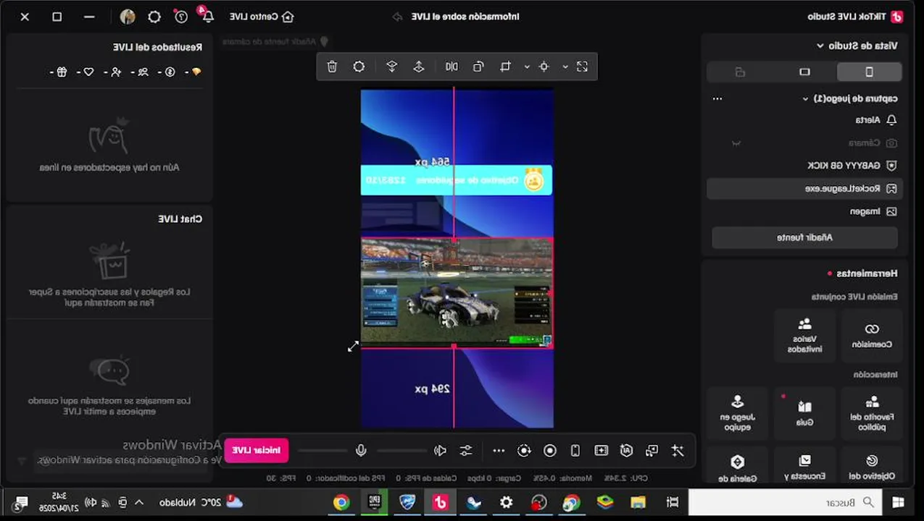The height and width of the screenshot is (521, 924).
Task: Mute the microphone icon
Action: pos(361,451)
